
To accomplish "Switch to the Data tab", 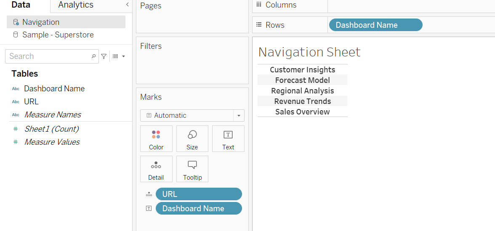I will [x=21, y=5].
